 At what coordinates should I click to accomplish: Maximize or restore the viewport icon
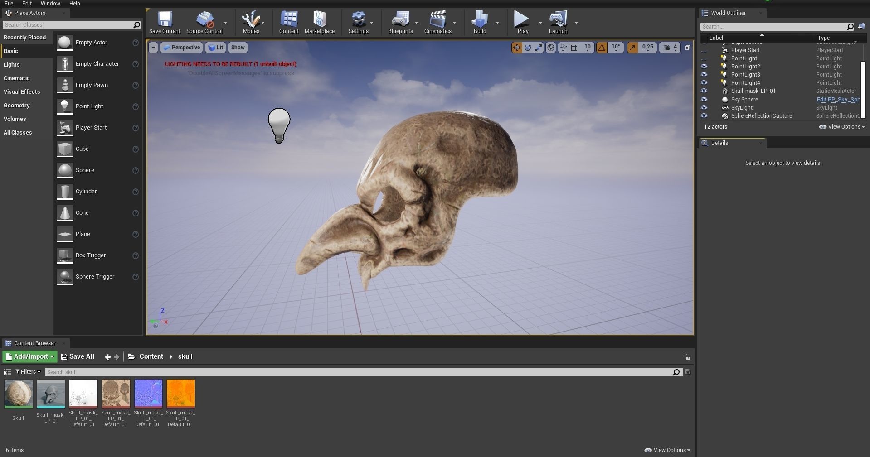pos(688,48)
